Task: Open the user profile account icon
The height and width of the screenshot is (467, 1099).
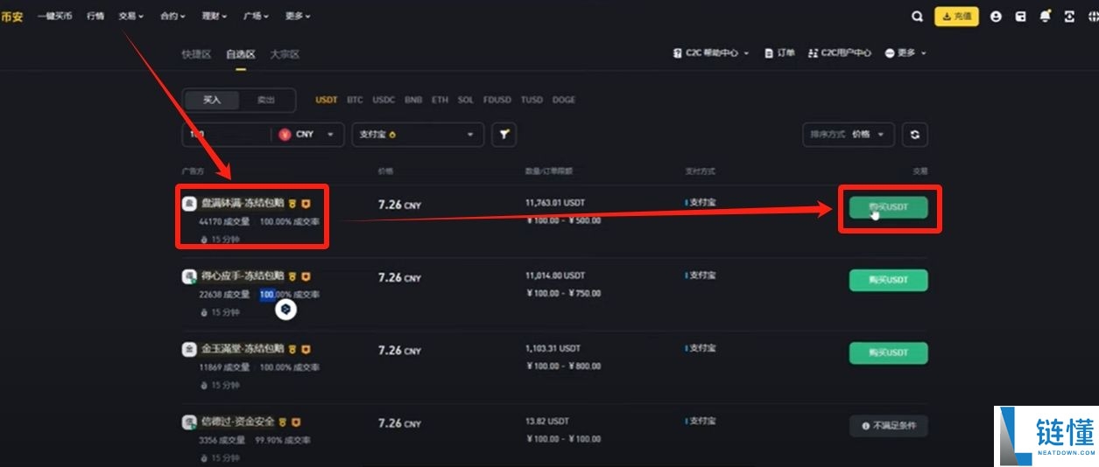Action: click(x=996, y=17)
